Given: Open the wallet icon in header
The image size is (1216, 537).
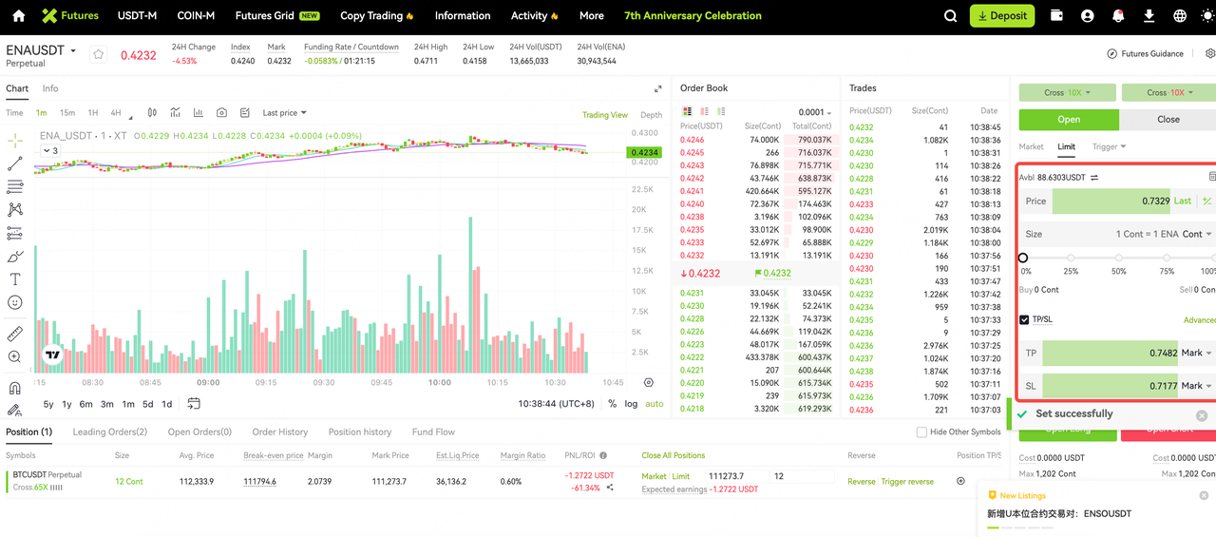Looking at the screenshot, I should (x=1056, y=16).
